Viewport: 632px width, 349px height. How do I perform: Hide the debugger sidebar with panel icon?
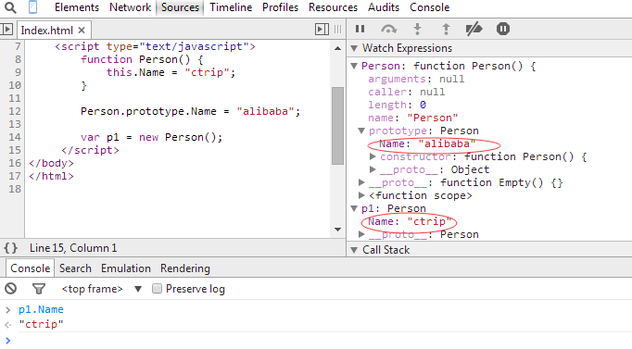click(322, 29)
